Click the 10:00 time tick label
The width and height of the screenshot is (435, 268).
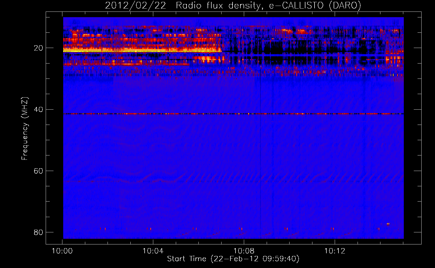click(x=62, y=251)
